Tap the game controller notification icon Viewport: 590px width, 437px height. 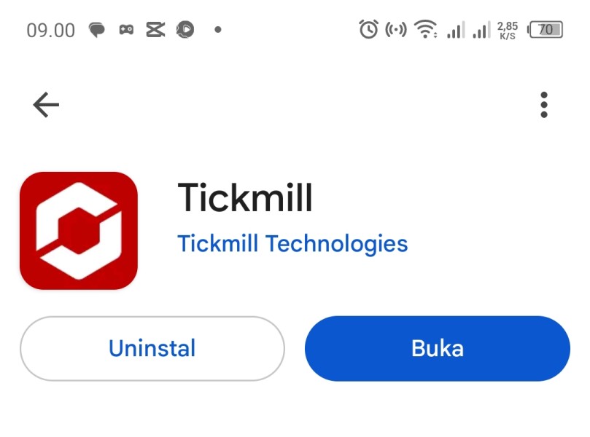point(126,29)
